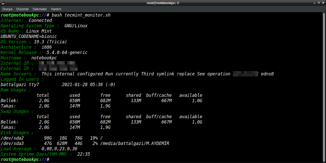Close the terminal window
The image size is (326, 163).
[x=323, y=3]
